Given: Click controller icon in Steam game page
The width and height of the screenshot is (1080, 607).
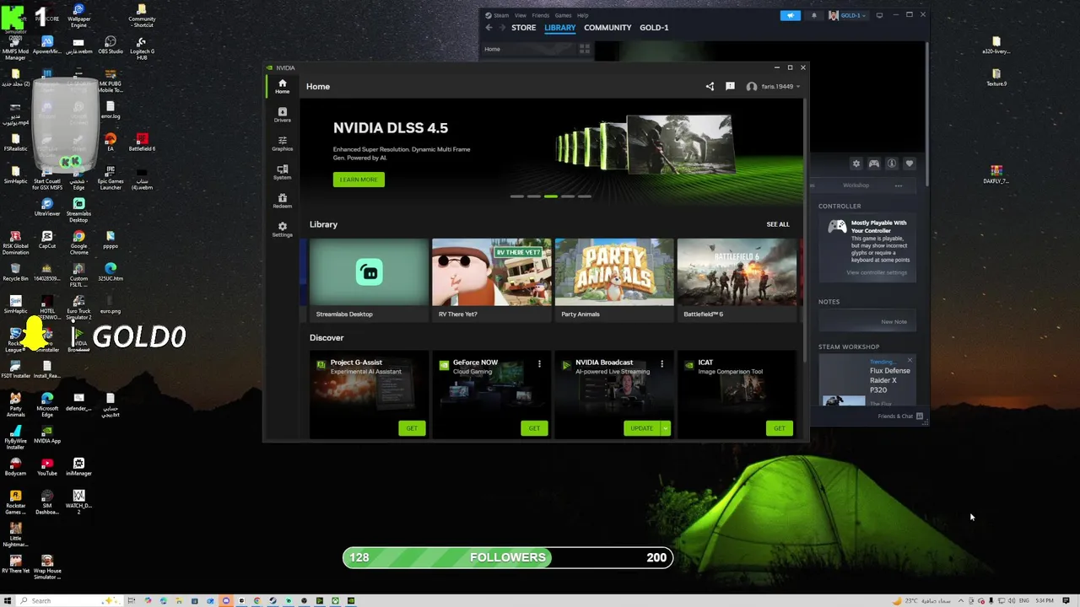Looking at the screenshot, I should (874, 164).
